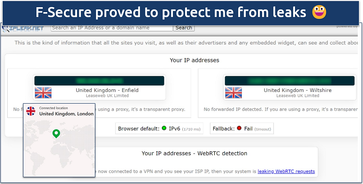
Task: Open the leaking WebRTC requests link
Action: tap(286, 171)
